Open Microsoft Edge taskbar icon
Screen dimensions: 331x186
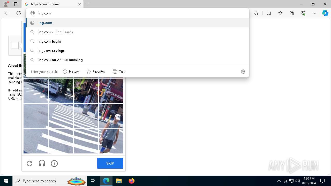click(106, 181)
